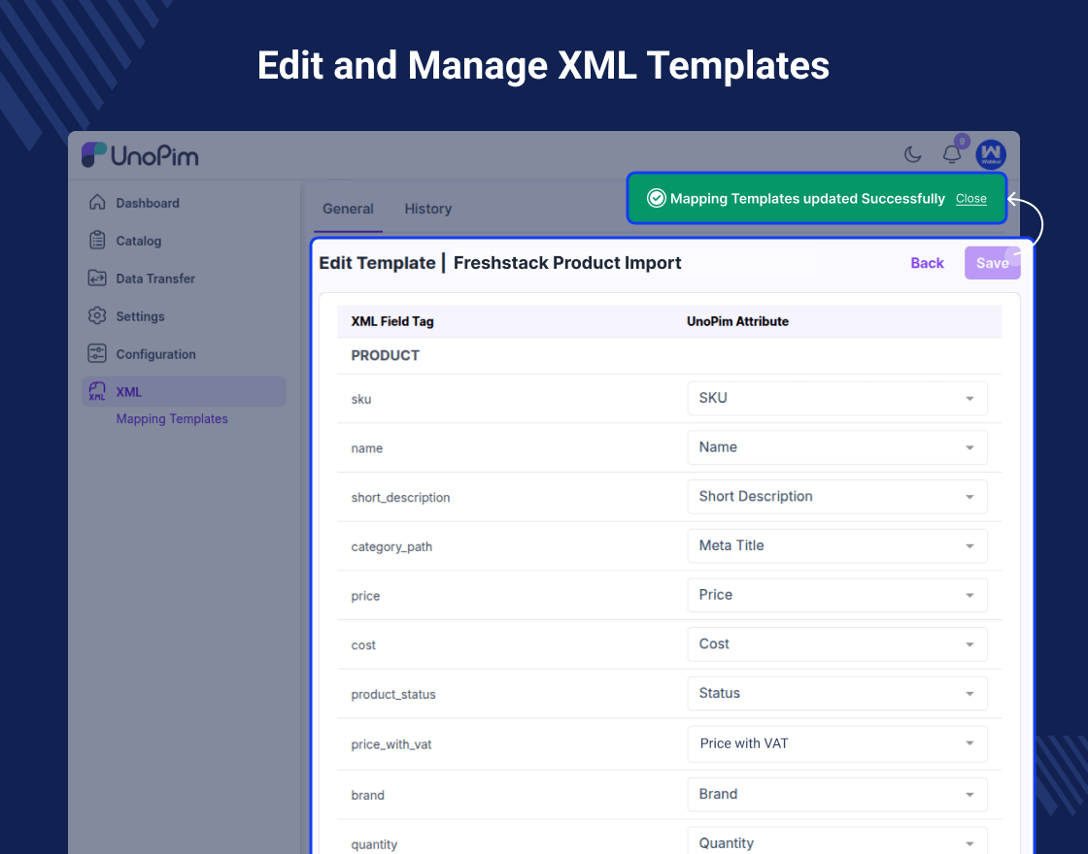Viewport: 1088px width, 854px height.
Task: Click the Configuration sliders icon
Action: coord(97,353)
